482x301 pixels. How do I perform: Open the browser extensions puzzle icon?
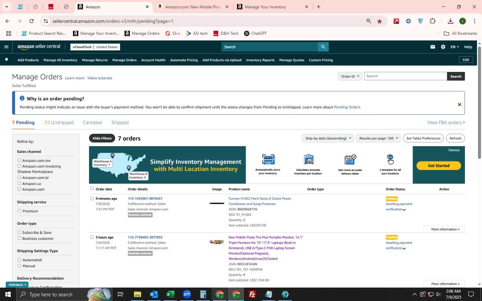click(432, 21)
